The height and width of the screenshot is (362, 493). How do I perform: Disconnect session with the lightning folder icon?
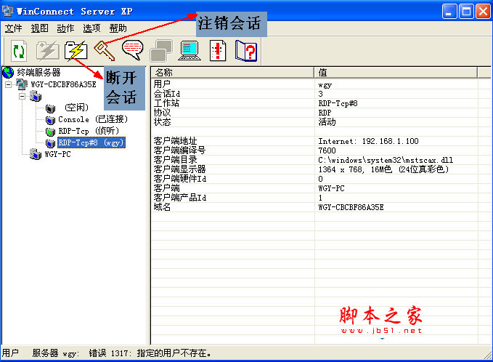click(76, 51)
